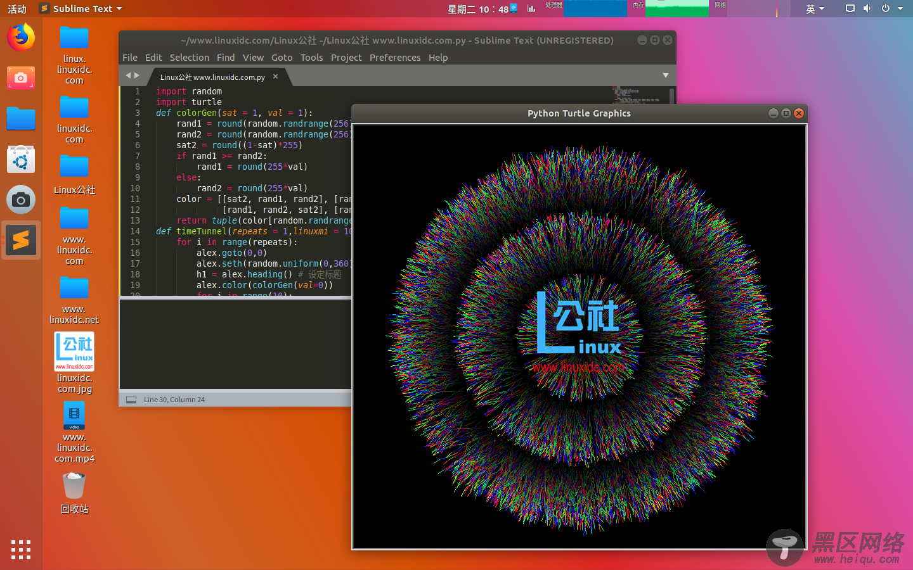Open the Selection menu
Screen dimensions: 913x570
[189, 58]
